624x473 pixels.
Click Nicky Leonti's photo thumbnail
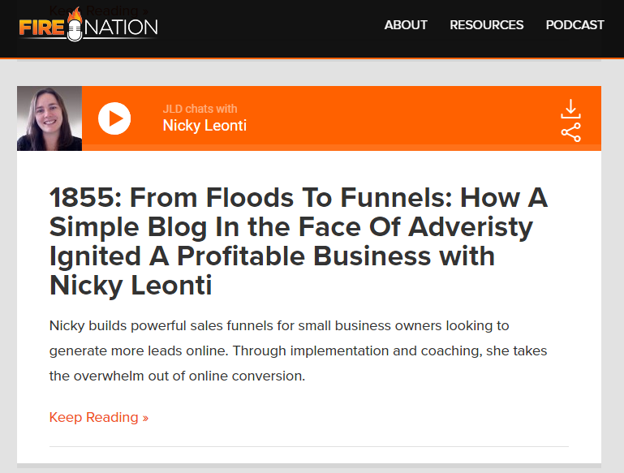point(49,118)
